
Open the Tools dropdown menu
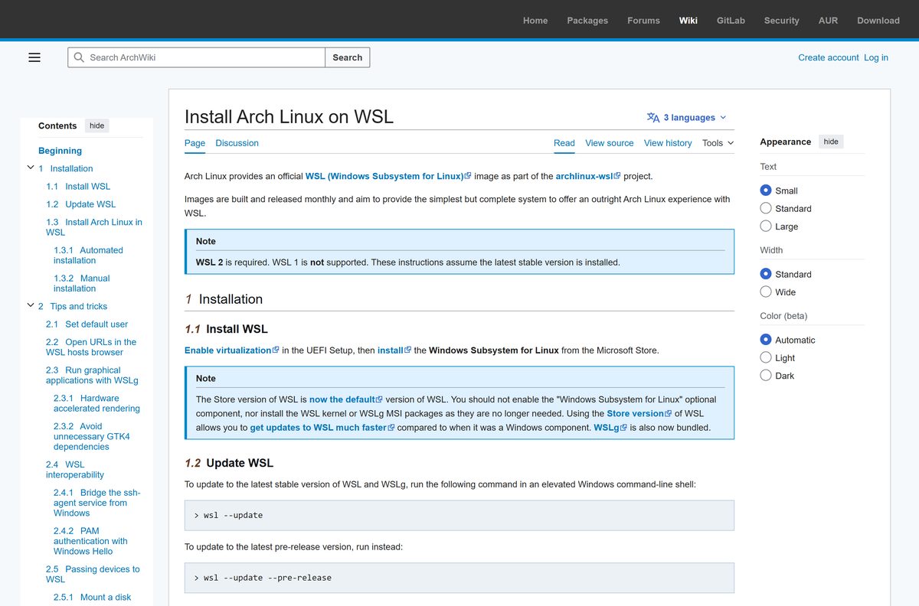click(x=718, y=143)
